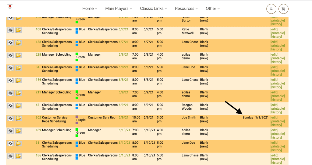Click 'adilas demo' in row 228
Viewport: 312px width, 165px height.
(186, 57)
